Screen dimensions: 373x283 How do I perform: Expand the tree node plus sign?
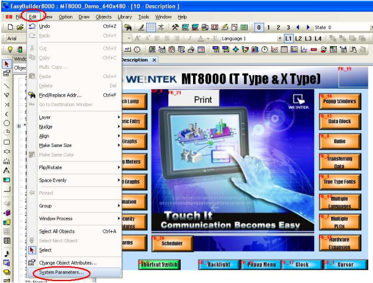point(19,126)
